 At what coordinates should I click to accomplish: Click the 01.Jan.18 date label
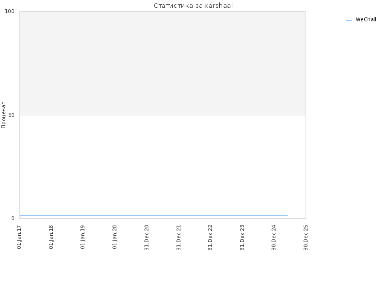coord(51,237)
